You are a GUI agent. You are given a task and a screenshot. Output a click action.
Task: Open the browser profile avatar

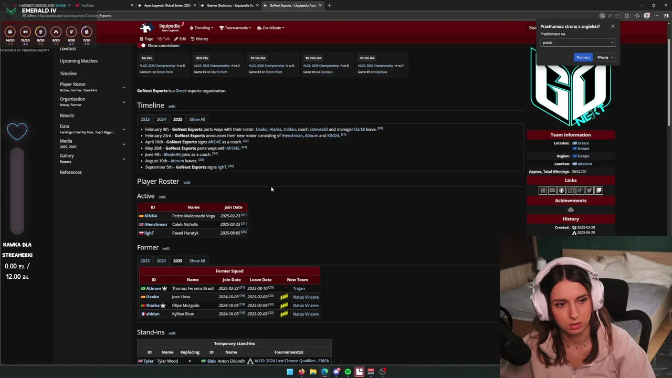click(x=647, y=16)
